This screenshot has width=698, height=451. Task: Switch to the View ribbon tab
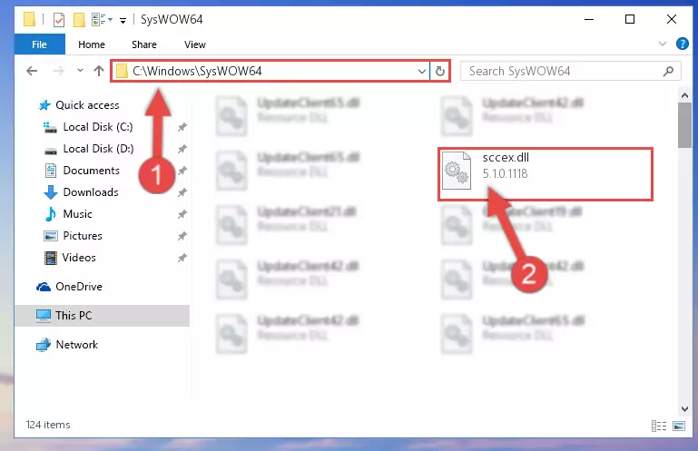pos(195,44)
